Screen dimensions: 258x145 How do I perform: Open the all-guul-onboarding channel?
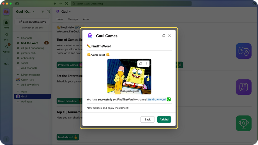33,48
